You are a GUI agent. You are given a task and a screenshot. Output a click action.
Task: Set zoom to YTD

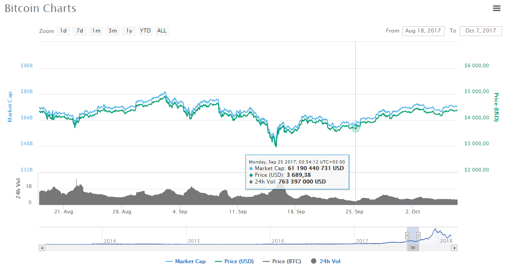(x=145, y=31)
